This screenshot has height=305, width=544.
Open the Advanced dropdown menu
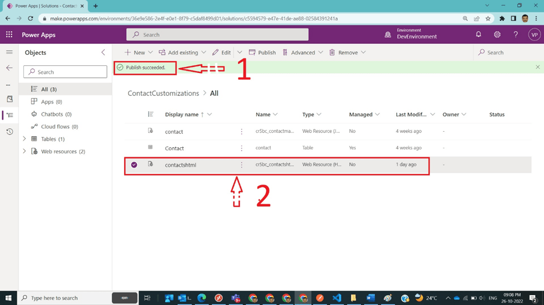302,53
